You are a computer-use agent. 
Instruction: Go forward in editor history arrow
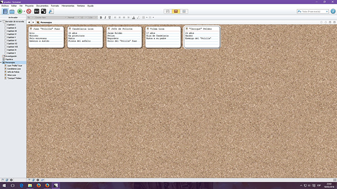click(33, 22)
